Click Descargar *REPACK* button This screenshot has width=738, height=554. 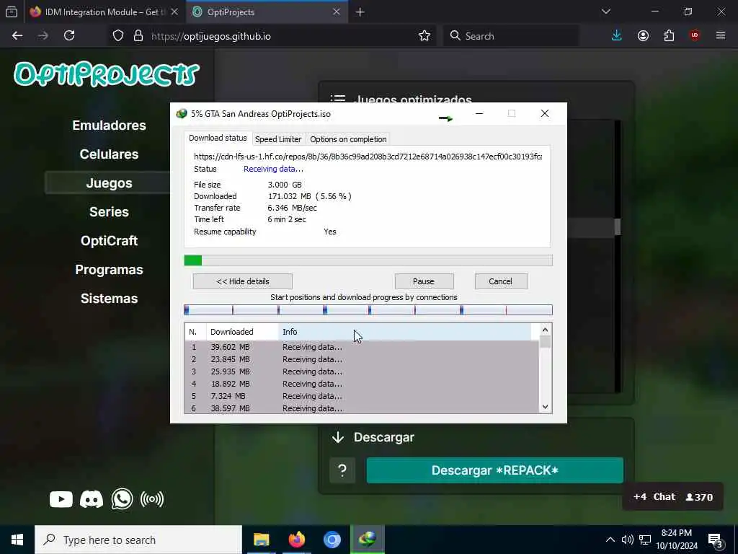point(494,470)
